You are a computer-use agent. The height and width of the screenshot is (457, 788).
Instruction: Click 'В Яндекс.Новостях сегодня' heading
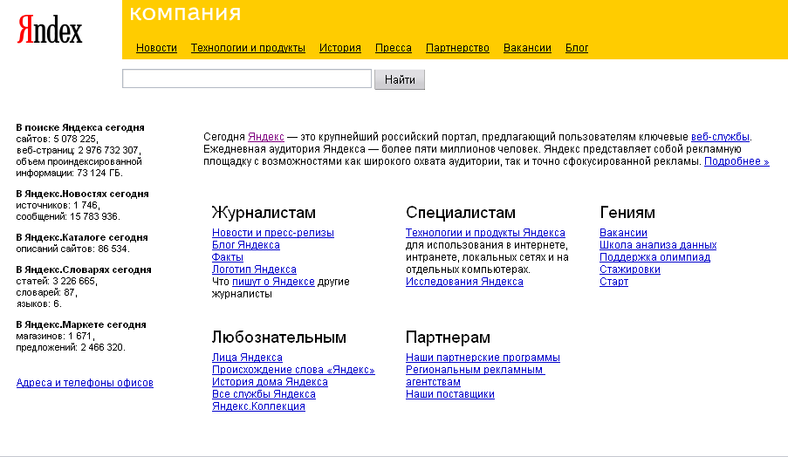coord(82,194)
